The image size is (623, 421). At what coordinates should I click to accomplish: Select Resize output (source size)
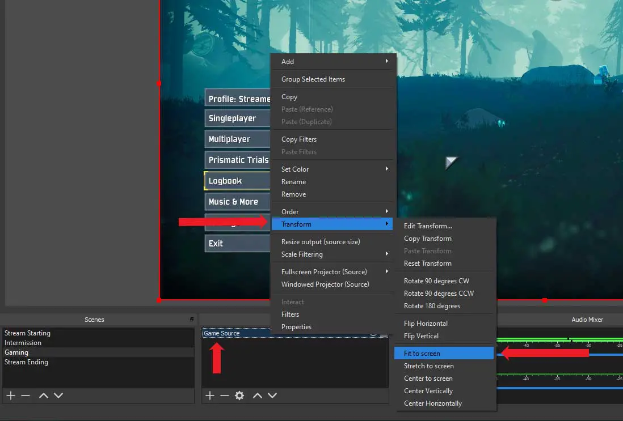[x=333, y=241]
